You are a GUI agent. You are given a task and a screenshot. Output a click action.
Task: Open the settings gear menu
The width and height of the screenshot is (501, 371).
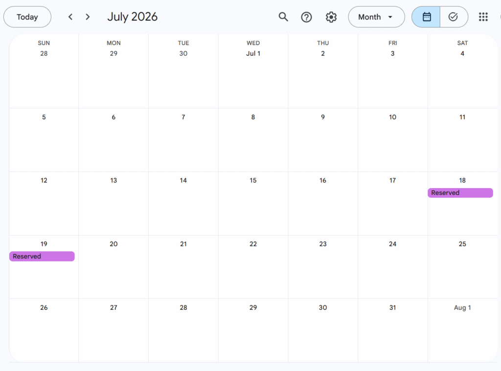point(331,17)
